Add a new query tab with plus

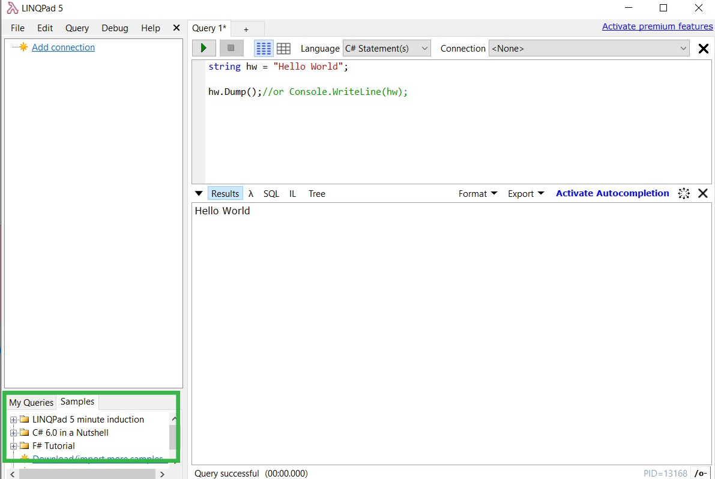[246, 29]
